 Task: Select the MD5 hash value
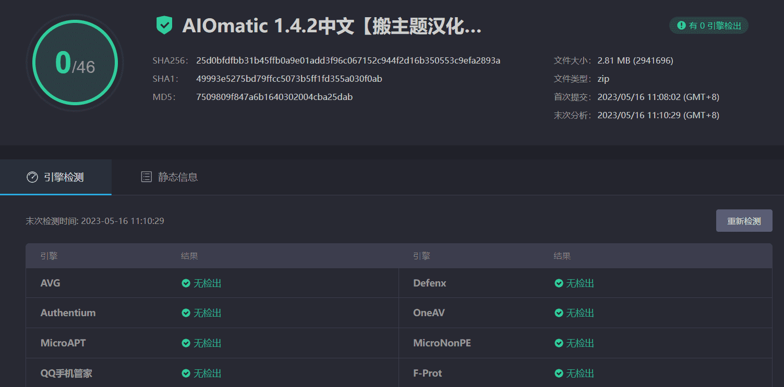click(x=274, y=97)
